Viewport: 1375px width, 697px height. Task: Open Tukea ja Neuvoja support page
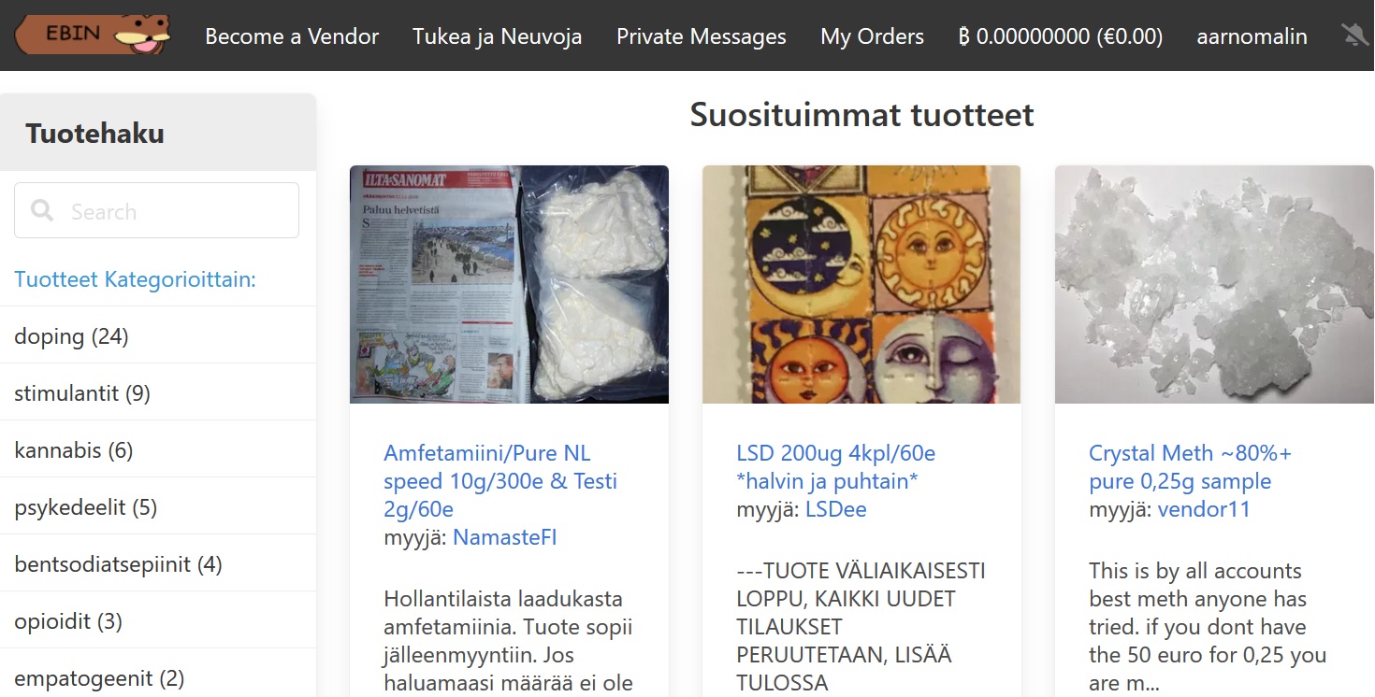498,36
